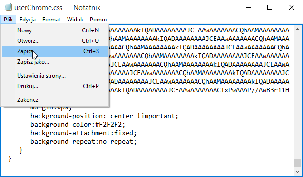Select Drukuj... from the menu

point(55,86)
